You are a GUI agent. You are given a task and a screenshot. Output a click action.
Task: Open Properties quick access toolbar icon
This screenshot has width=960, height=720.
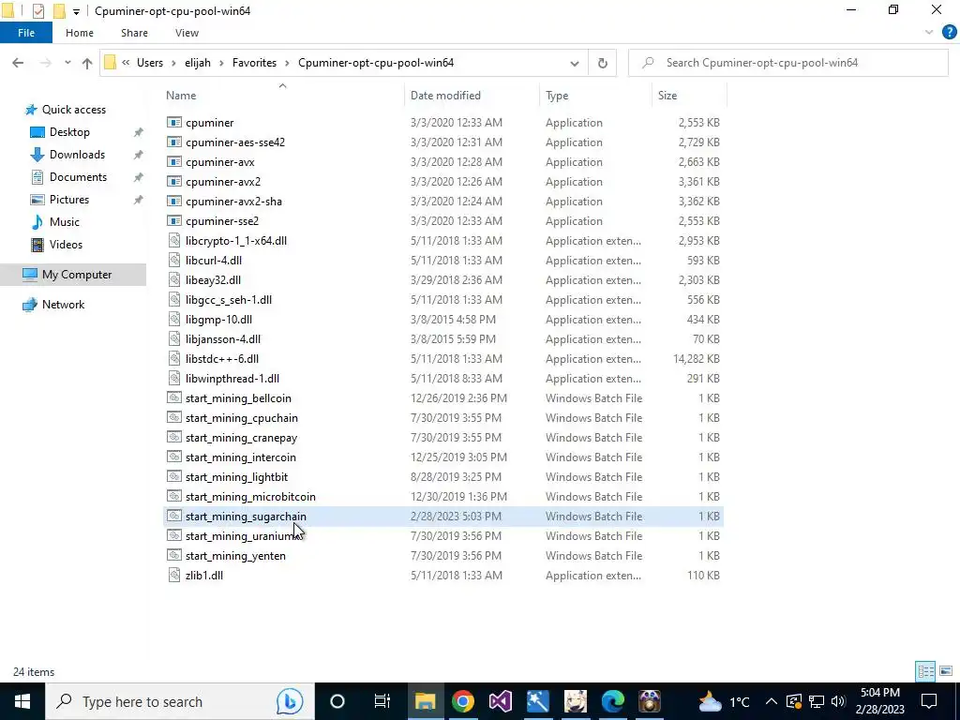(x=37, y=11)
